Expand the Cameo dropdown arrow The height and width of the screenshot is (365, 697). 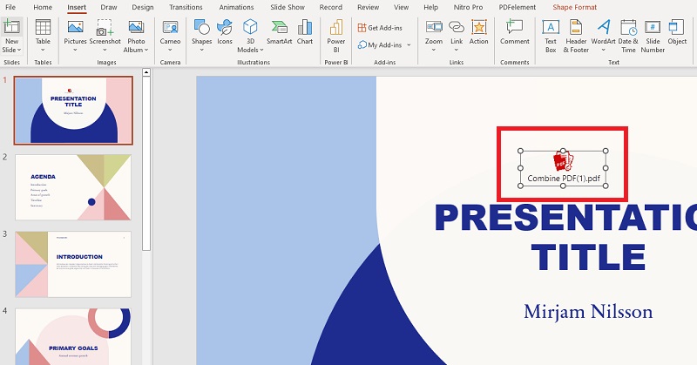(x=170, y=50)
